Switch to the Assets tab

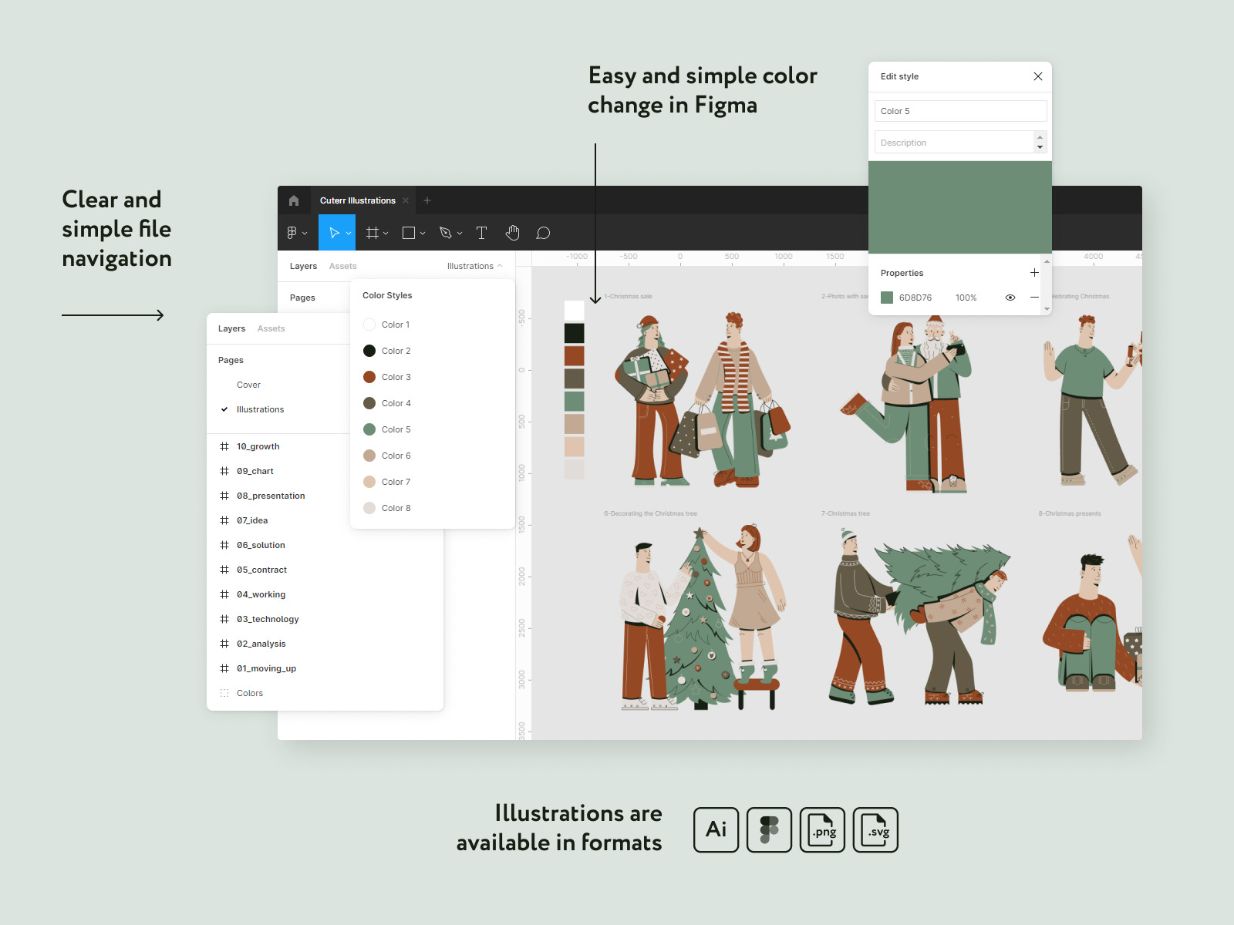point(271,328)
